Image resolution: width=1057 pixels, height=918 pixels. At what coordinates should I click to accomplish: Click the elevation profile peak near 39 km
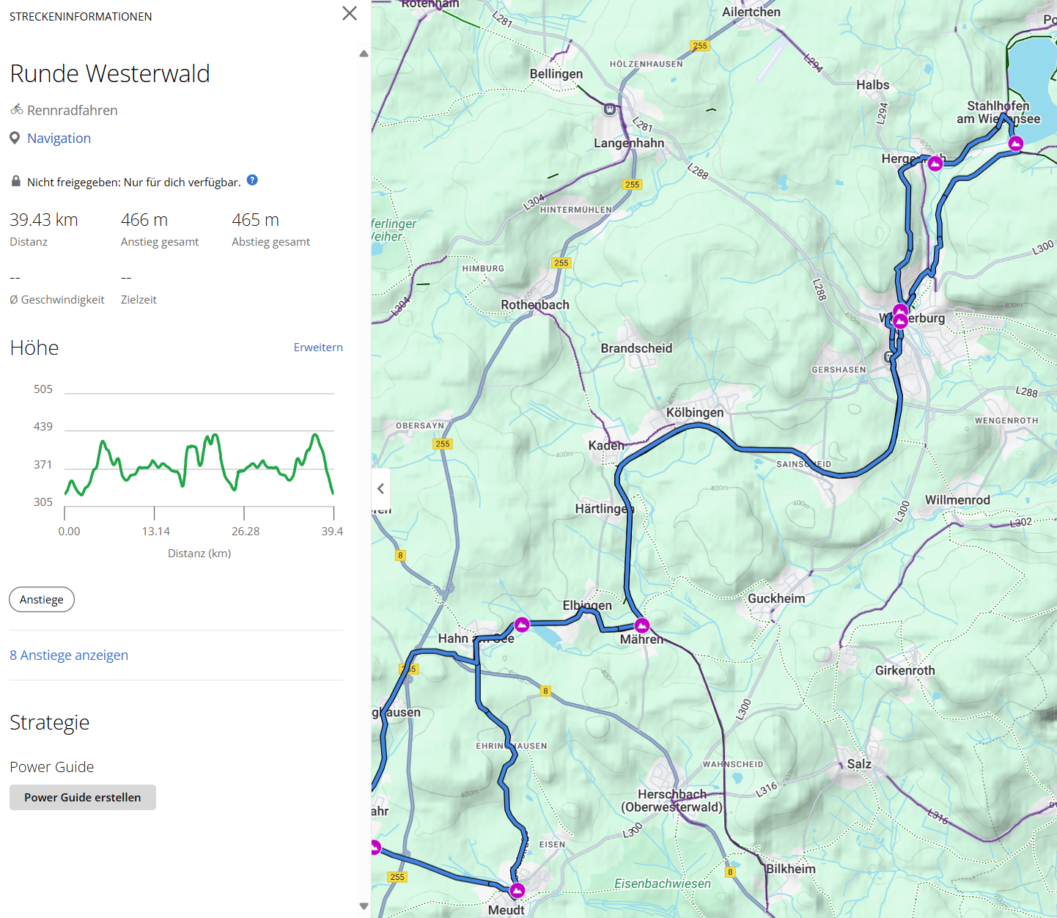tap(315, 436)
